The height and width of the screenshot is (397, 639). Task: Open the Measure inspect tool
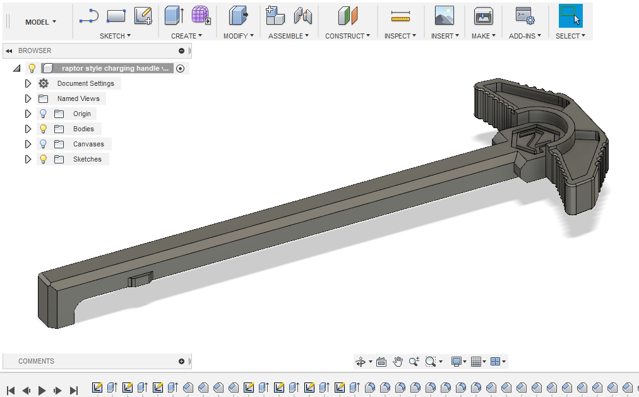click(400, 16)
